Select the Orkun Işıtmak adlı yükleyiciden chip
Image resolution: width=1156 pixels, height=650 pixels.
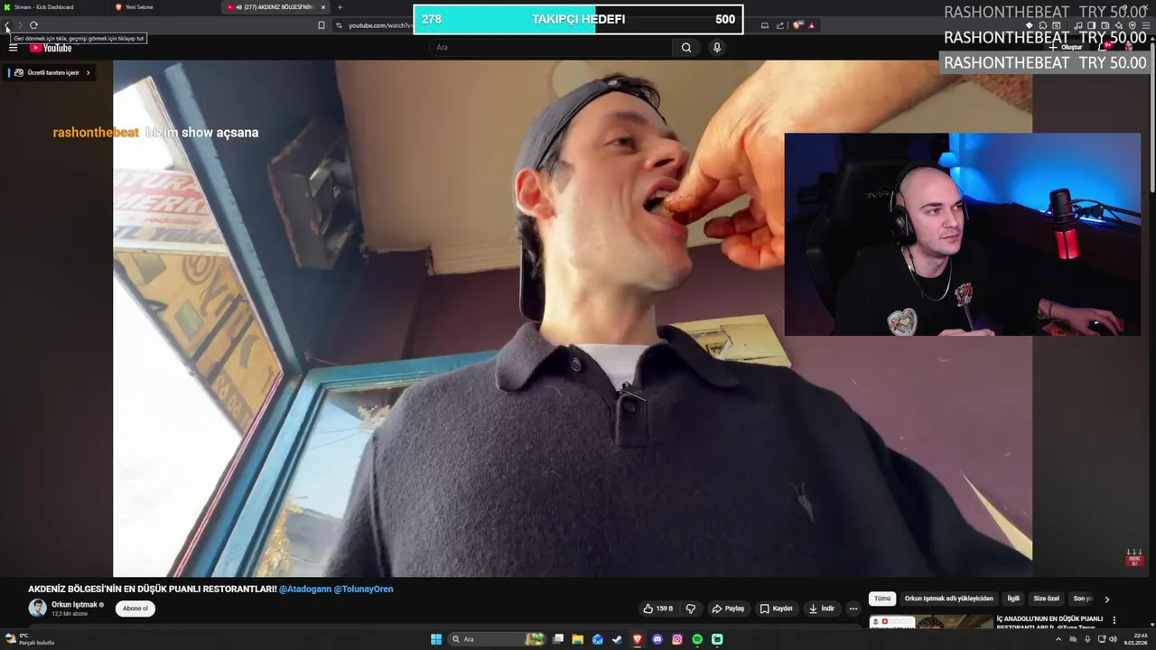point(948,599)
